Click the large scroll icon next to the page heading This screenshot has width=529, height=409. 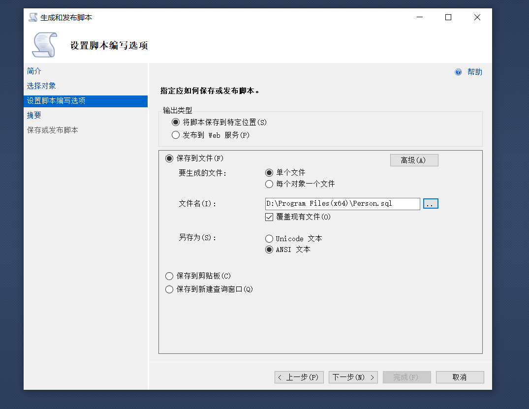44,44
